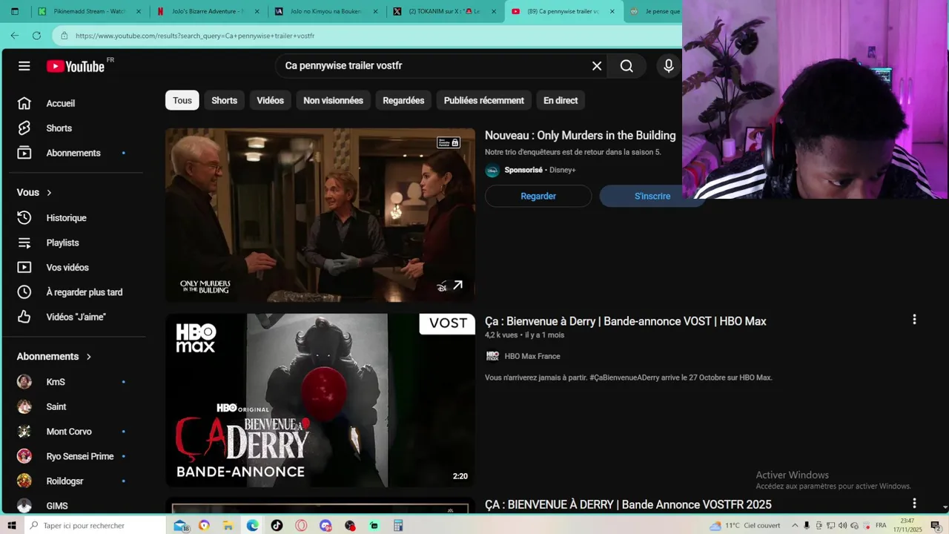This screenshot has width=949, height=534.
Task: Play the Ça Bienvenue à Derry thumbnail
Action: tap(320, 400)
